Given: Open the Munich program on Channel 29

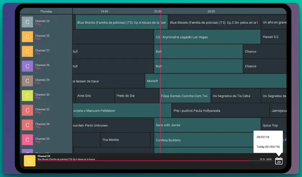Looking at the screenshot, I should 215,81.
